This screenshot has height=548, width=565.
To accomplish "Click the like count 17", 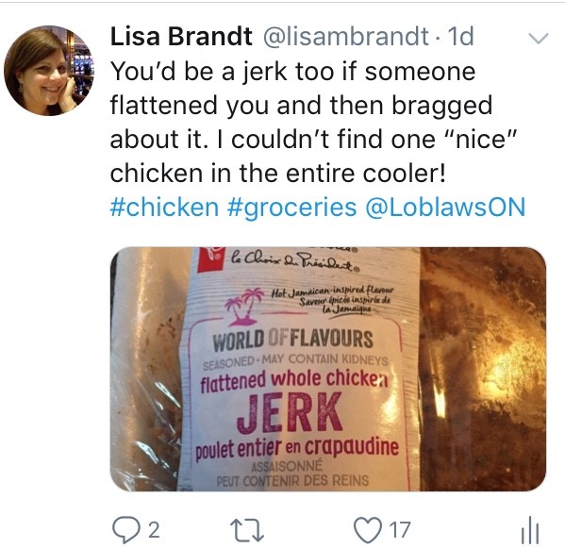I will [400, 530].
